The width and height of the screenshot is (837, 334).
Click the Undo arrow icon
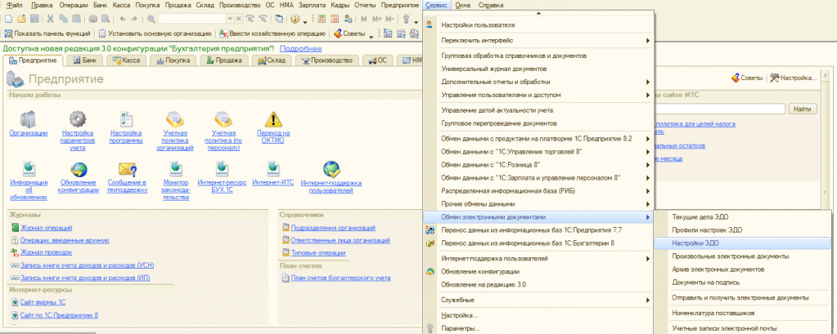click(x=122, y=19)
